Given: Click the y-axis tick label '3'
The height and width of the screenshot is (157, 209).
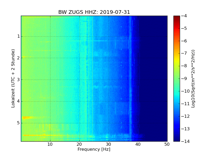Looking at the screenshot, I should tap(19, 80).
